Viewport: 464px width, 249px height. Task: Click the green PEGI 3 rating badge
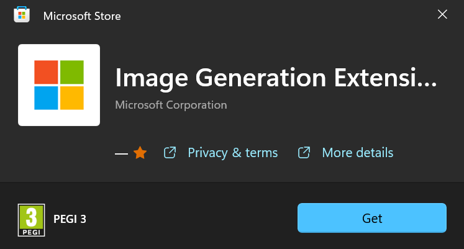pyautogui.click(x=30, y=219)
